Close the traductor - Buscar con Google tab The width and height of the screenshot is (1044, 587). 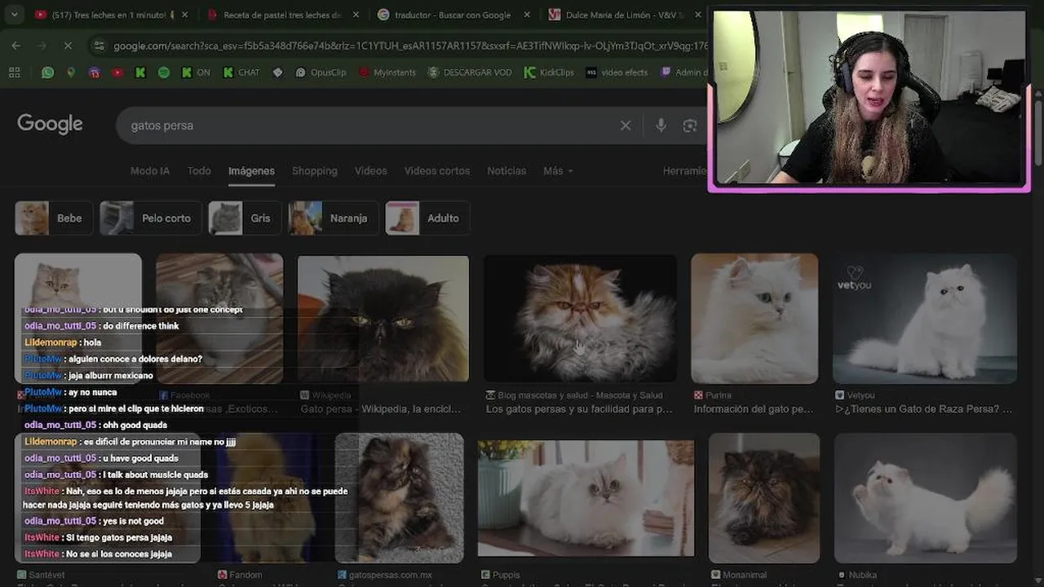(x=527, y=15)
